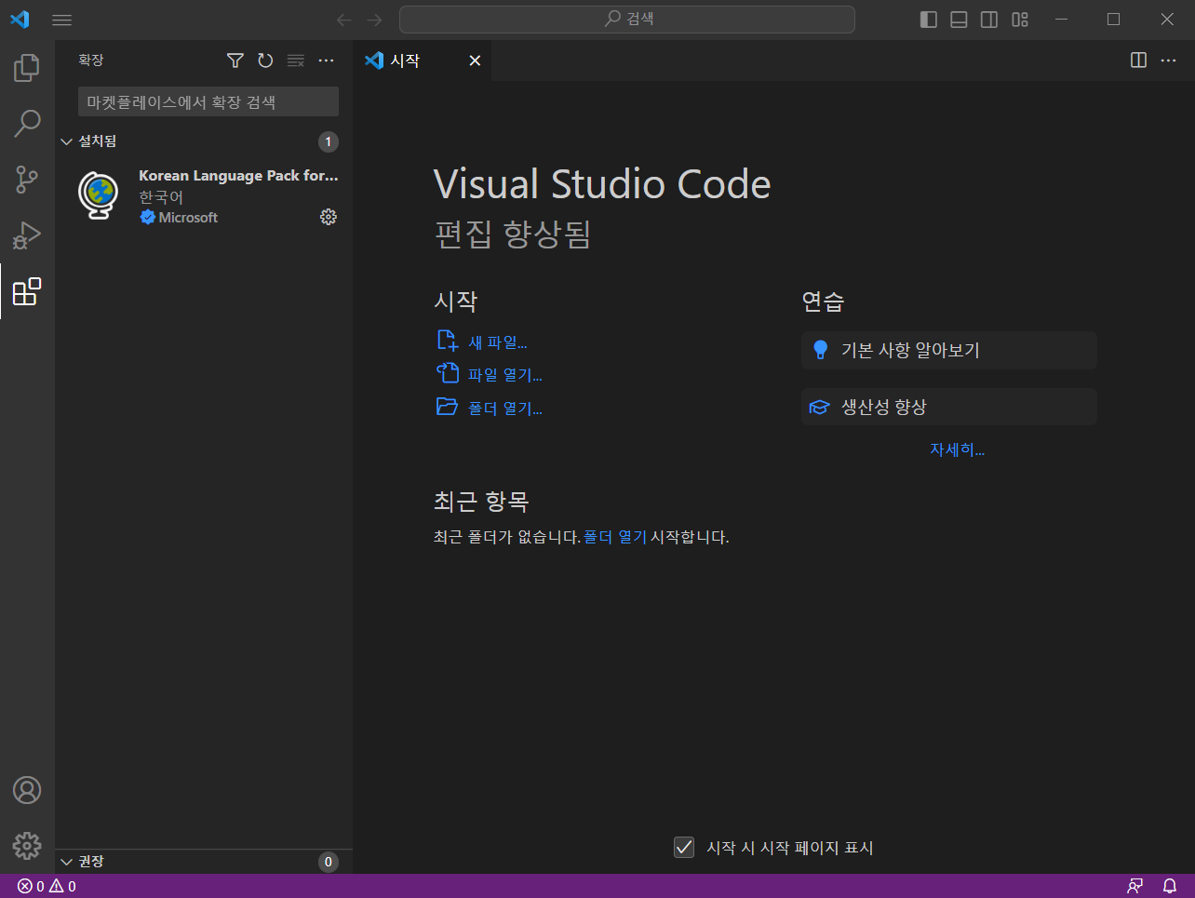Open the Search view in activity bar
This screenshot has height=898, width=1195.
(x=27, y=123)
